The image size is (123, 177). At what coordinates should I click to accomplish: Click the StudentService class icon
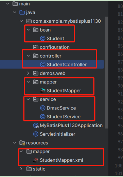point(43,117)
